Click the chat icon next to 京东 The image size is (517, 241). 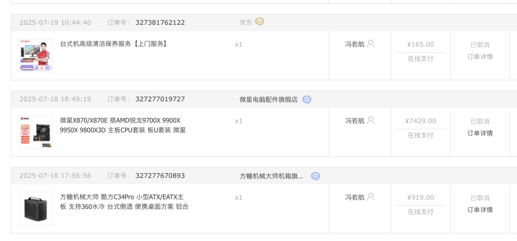(259, 22)
